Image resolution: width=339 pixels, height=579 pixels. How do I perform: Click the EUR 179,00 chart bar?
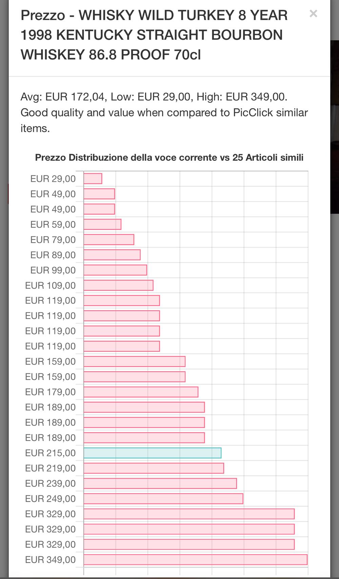click(141, 392)
